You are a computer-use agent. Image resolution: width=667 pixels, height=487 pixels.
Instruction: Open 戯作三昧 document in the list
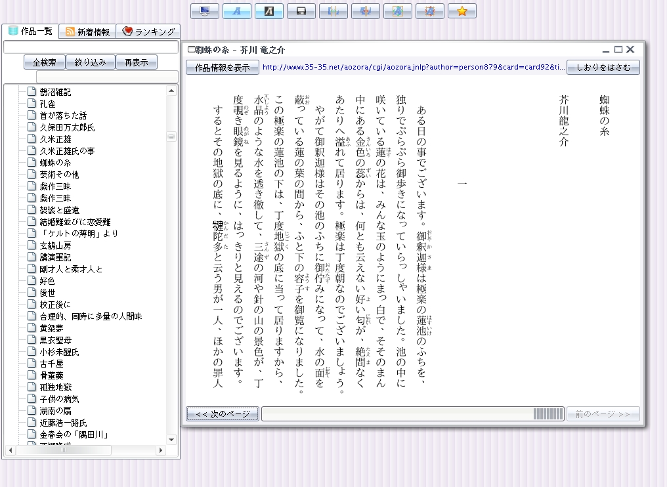(x=55, y=186)
